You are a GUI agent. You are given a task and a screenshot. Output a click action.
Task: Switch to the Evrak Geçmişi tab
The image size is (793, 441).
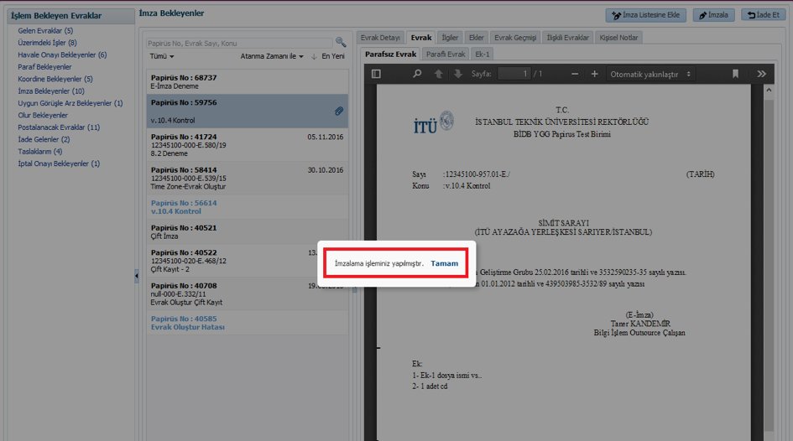point(515,38)
